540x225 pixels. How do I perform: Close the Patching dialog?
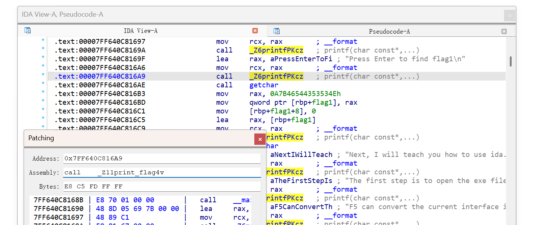pos(260,140)
